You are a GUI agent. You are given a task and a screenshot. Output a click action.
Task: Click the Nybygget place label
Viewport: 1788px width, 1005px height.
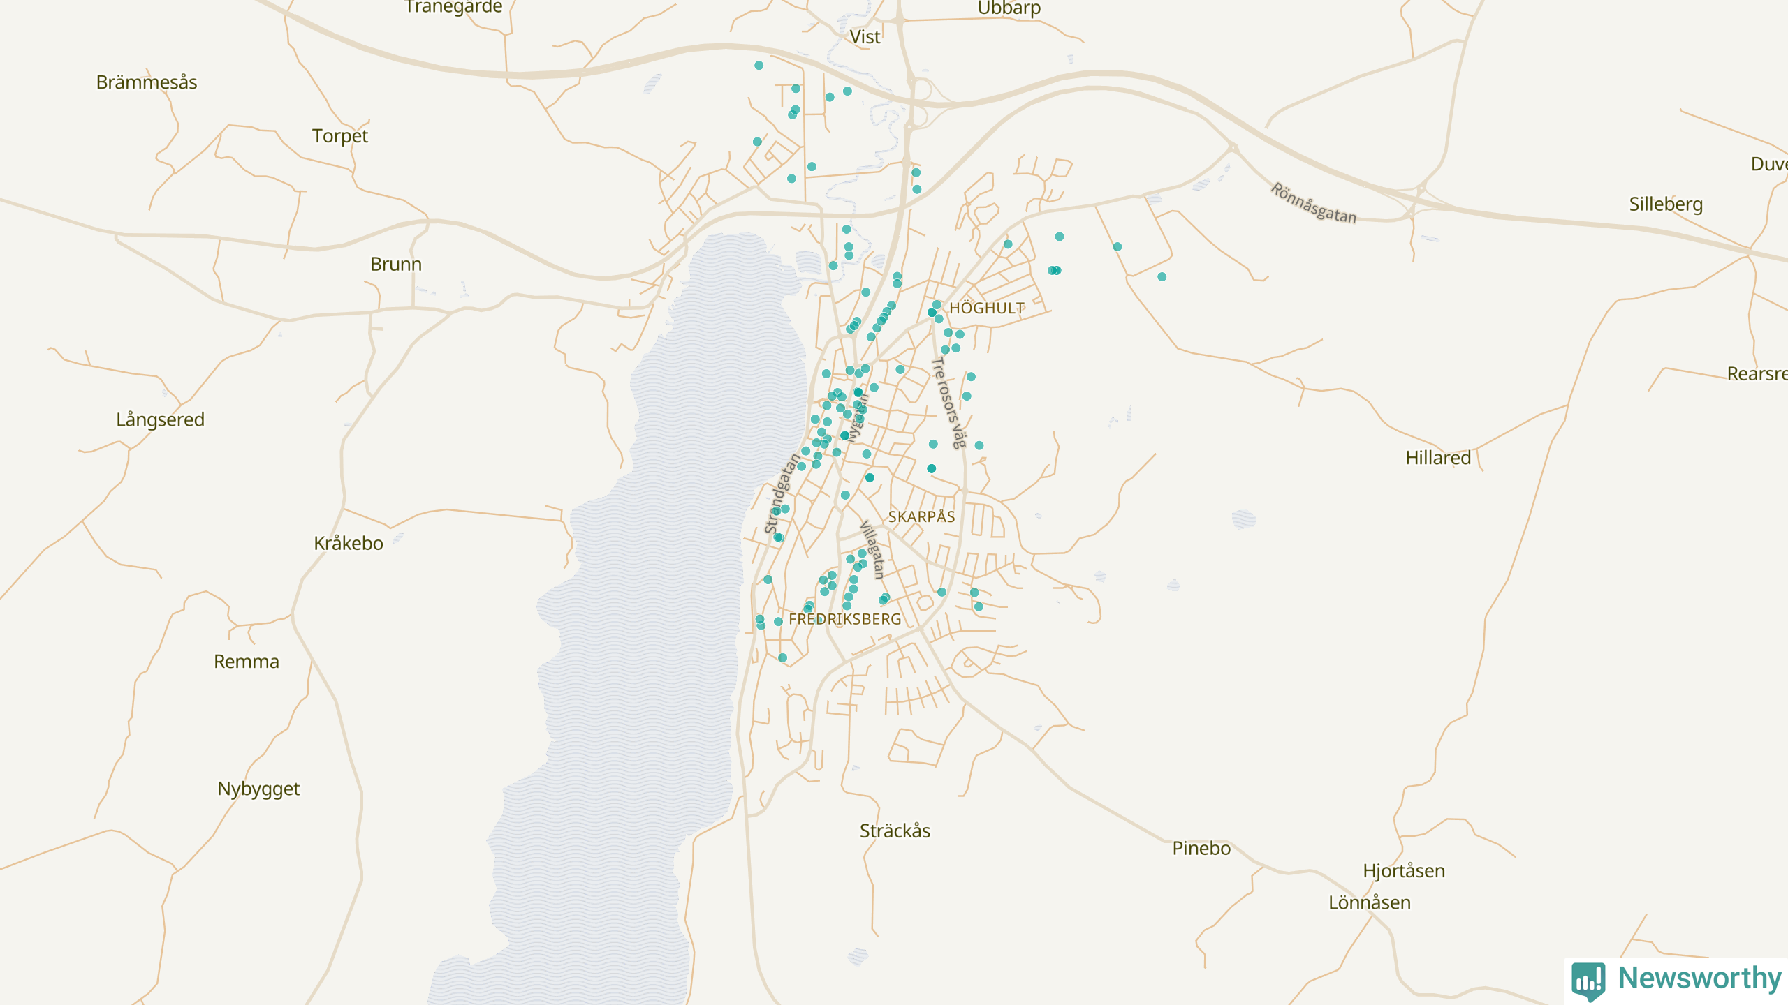258,789
